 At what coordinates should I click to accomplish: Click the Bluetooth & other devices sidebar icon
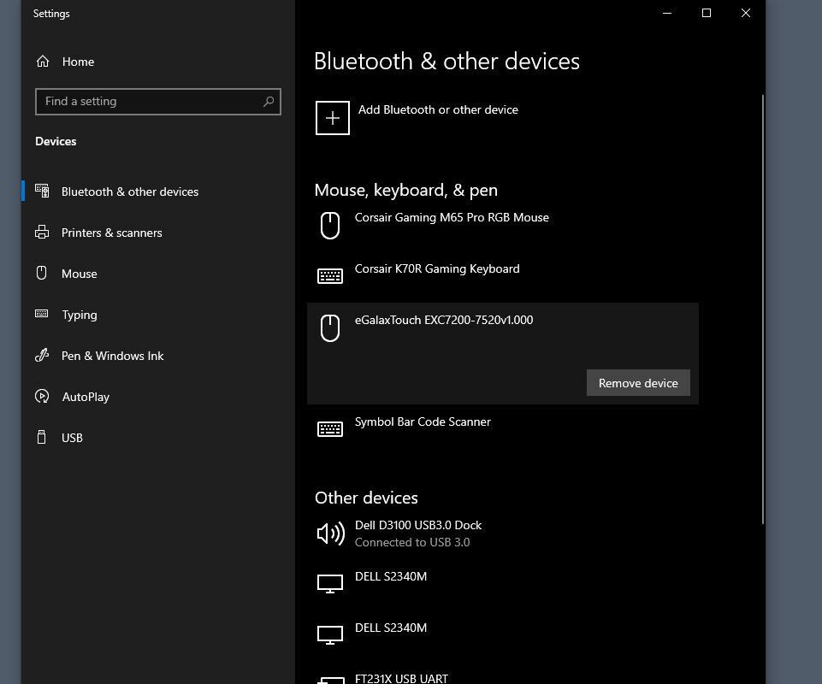pyautogui.click(x=42, y=191)
